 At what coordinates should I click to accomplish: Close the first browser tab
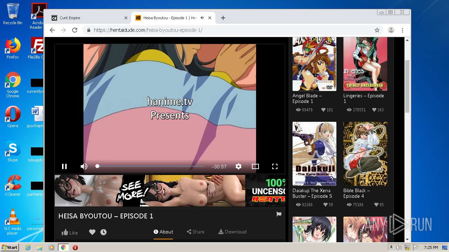[126, 18]
